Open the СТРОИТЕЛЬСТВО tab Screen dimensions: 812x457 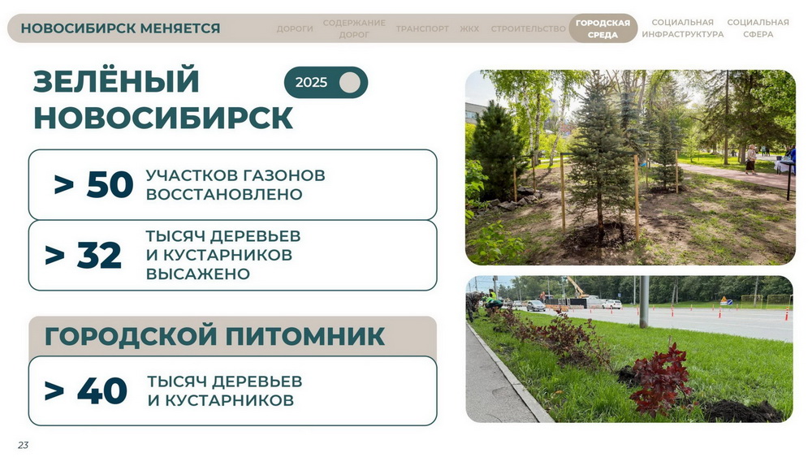(x=528, y=28)
